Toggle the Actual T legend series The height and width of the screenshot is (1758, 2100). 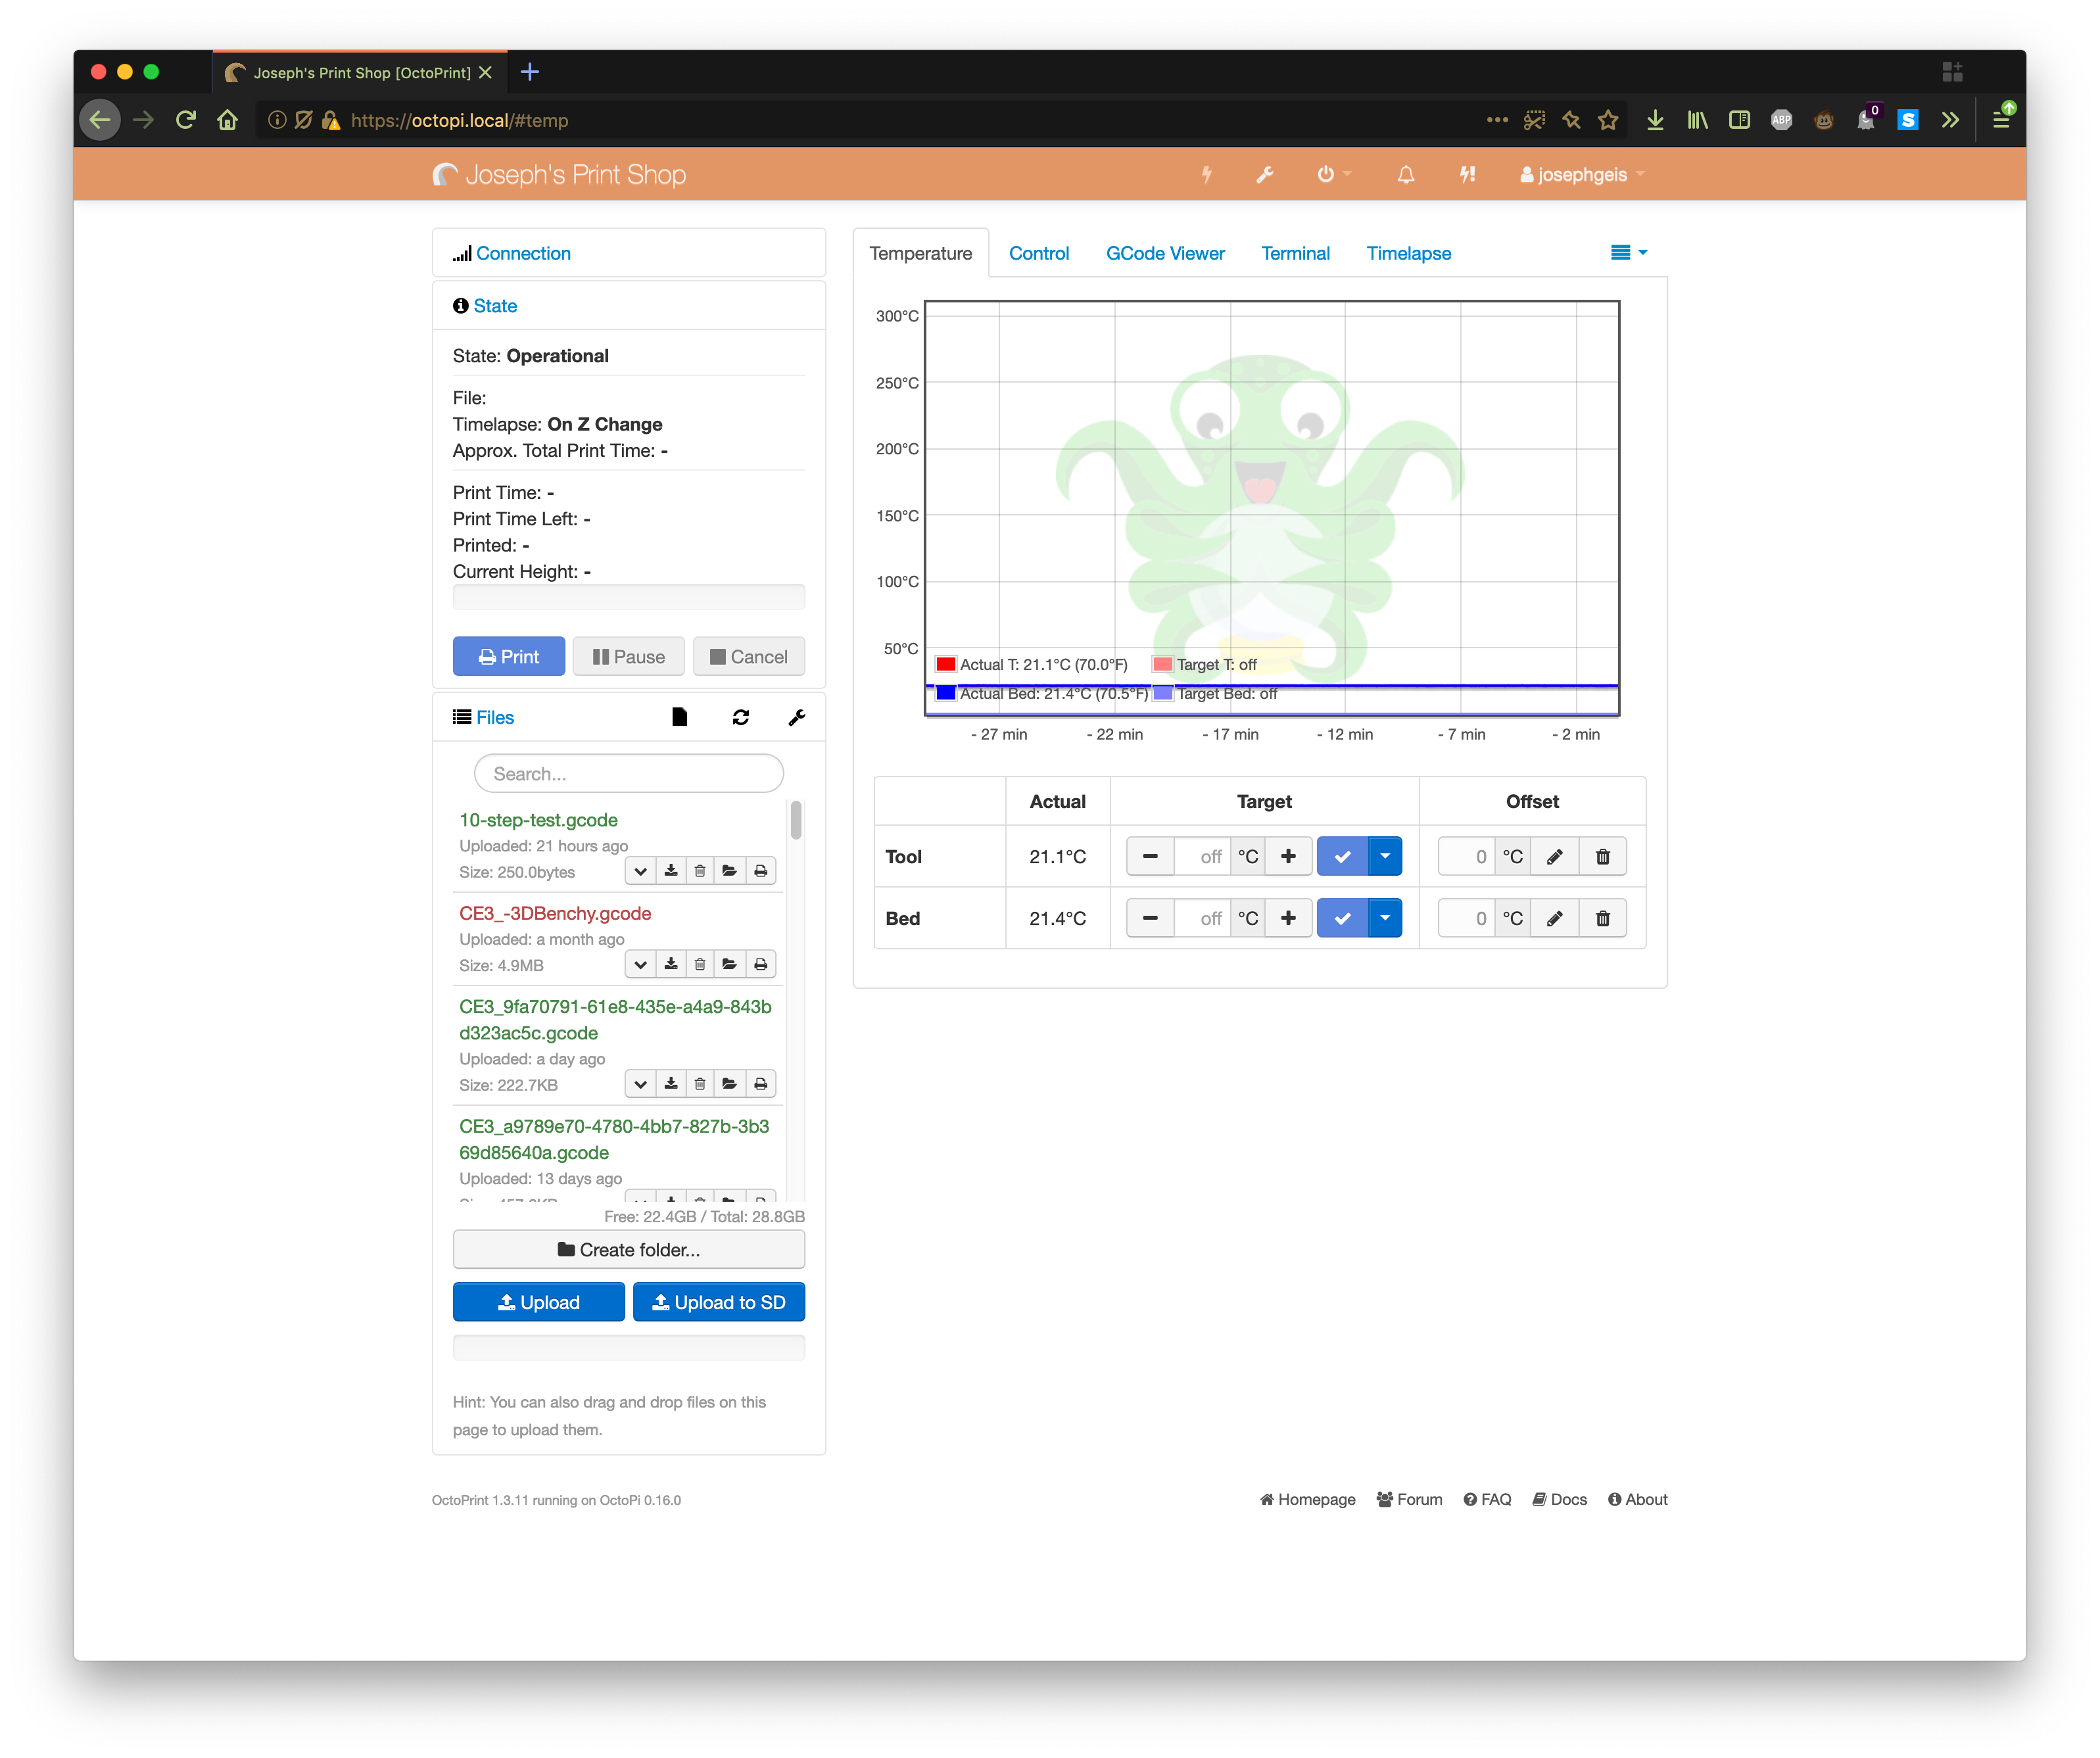(x=1043, y=665)
